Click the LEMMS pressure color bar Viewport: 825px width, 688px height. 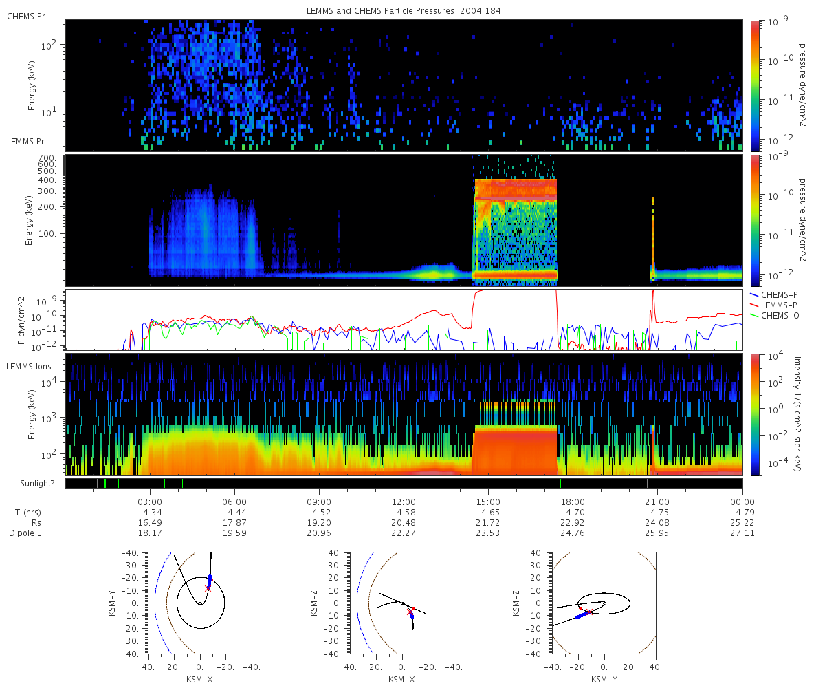[x=753, y=220]
